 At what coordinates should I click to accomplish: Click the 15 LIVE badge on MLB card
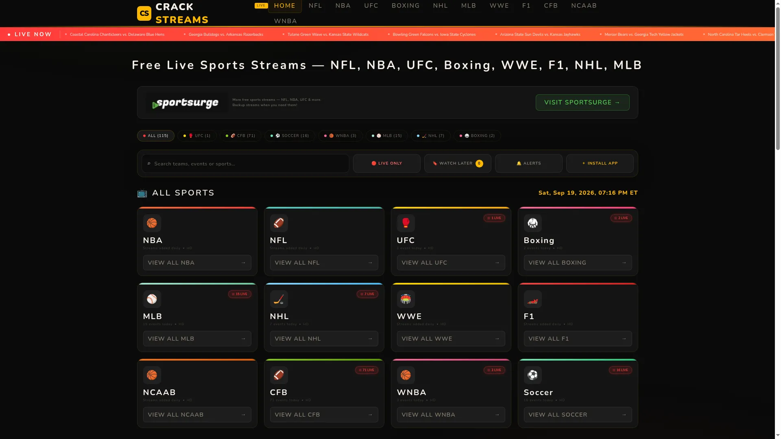(x=240, y=294)
